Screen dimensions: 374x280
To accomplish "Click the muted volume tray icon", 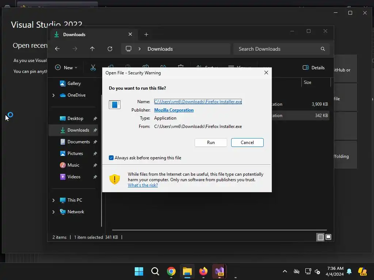I will 317,271.
